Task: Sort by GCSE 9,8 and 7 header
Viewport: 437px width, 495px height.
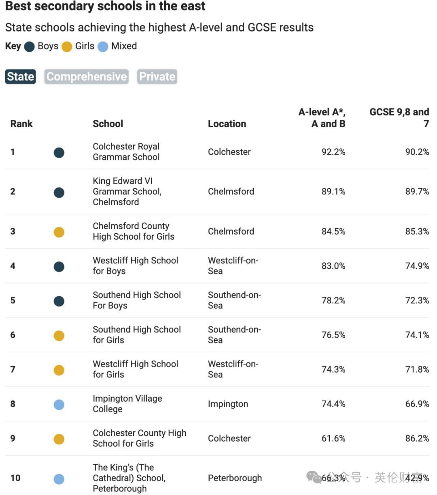Action: (399, 118)
